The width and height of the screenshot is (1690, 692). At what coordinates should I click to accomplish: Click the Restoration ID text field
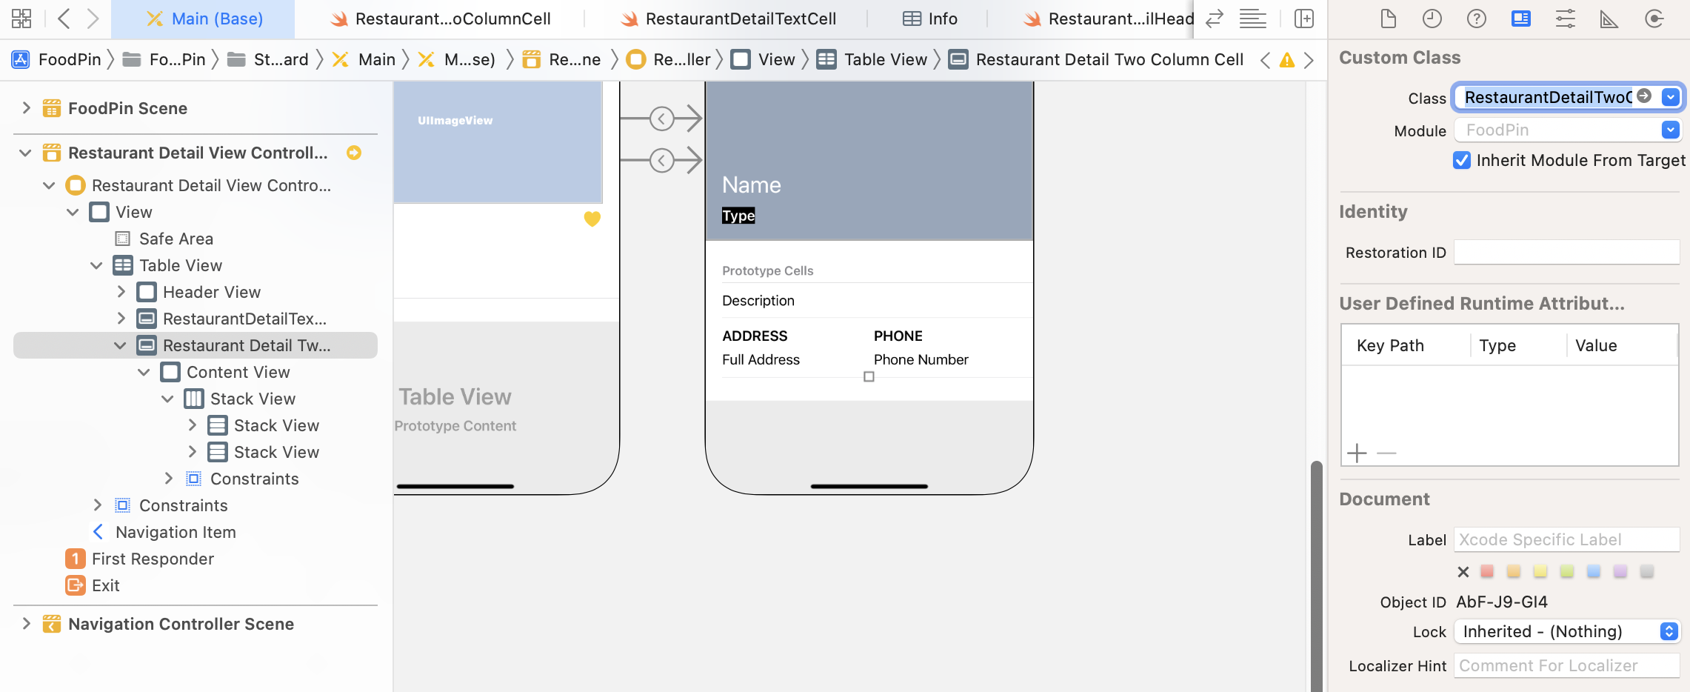[1566, 253]
